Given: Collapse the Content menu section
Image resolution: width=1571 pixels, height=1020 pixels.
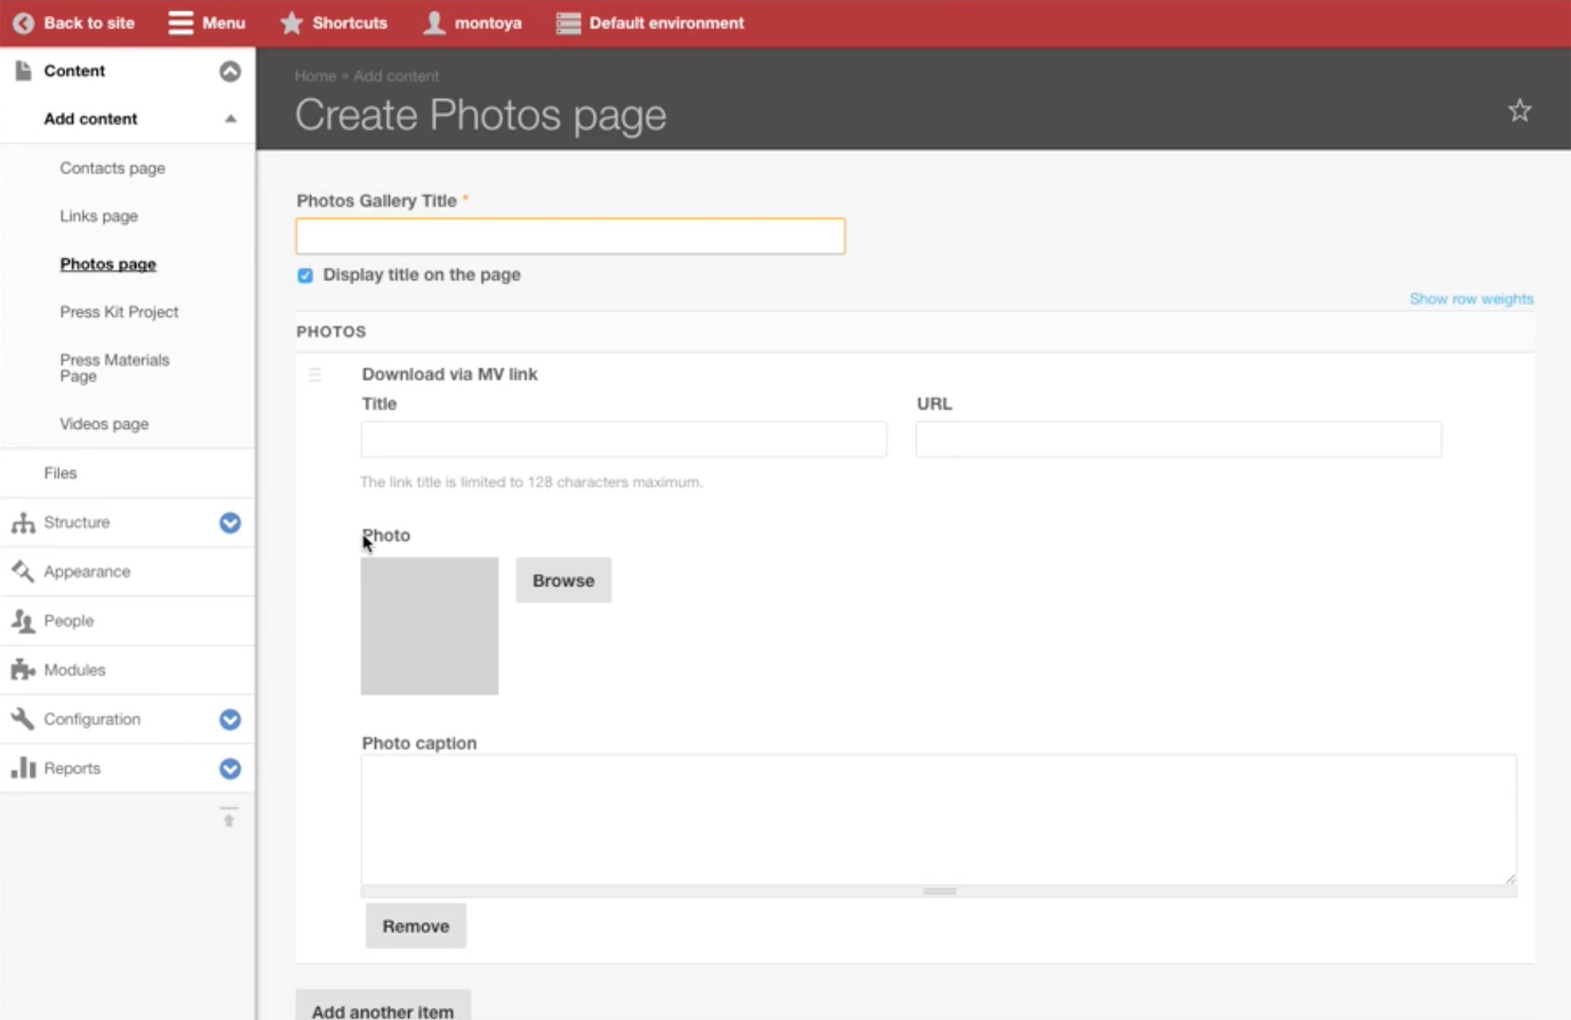Looking at the screenshot, I should pyautogui.click(x=230, y=71).
